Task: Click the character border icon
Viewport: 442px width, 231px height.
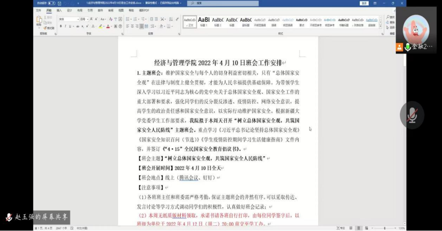Action: [x=120, y=19]
